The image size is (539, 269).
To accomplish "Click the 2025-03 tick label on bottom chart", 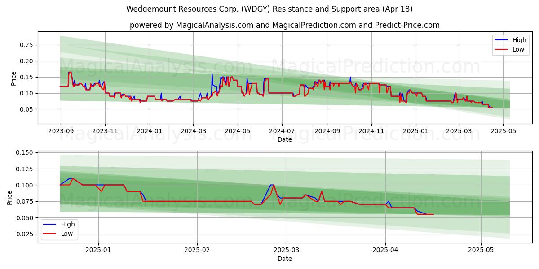I will point(287,250).
